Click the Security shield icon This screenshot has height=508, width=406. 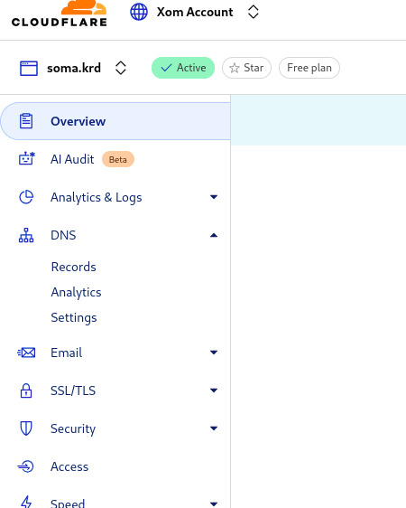pyautogui.click(x=26, y=428)
